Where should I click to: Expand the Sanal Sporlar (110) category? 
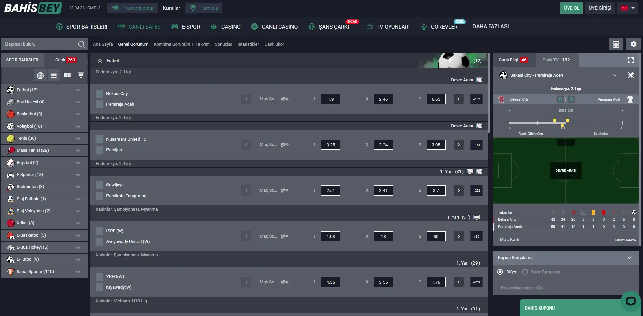coord(44,272)
